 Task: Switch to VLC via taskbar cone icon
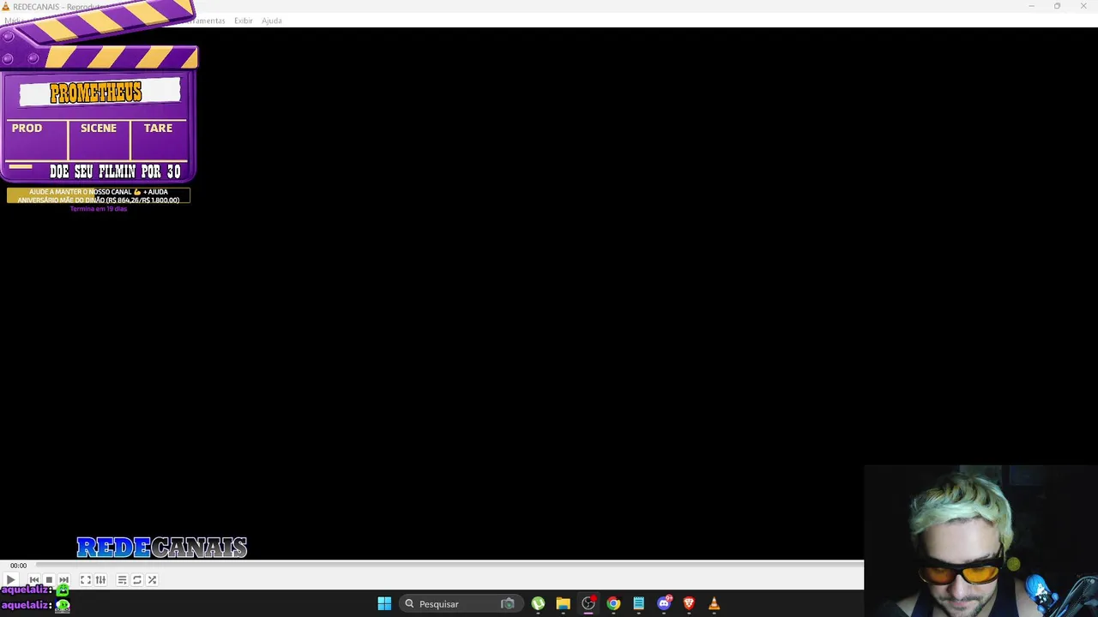[x=714, y=604]
